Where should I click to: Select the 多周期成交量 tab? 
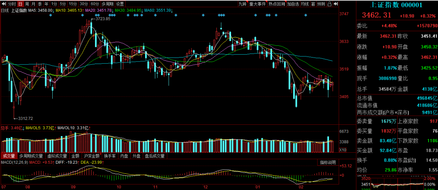click(31, 156)
